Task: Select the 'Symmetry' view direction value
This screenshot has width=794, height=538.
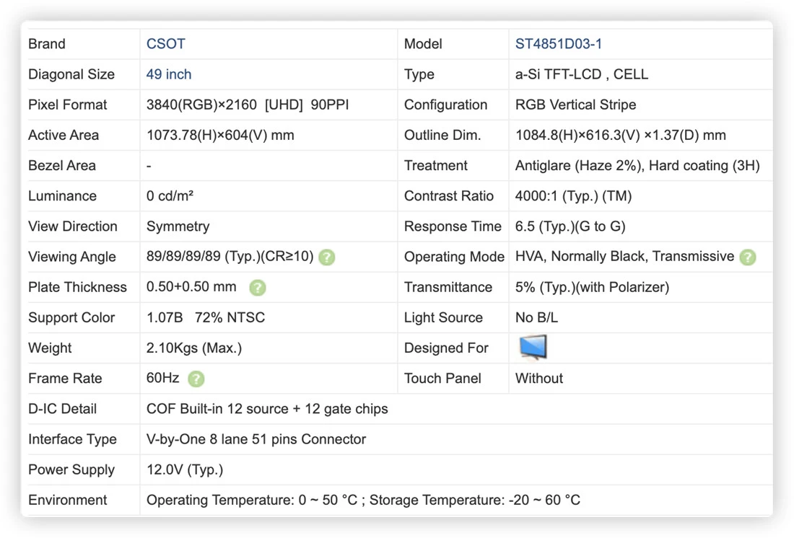Action: point(178,226)
